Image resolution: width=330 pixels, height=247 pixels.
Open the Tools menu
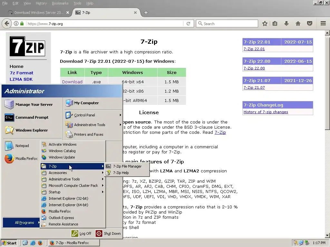[x=77, y=3]
